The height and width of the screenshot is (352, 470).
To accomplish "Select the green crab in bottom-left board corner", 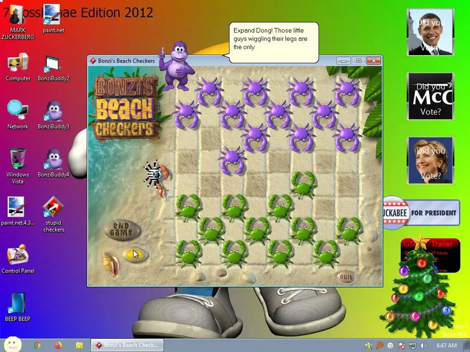I will point(188,254).
